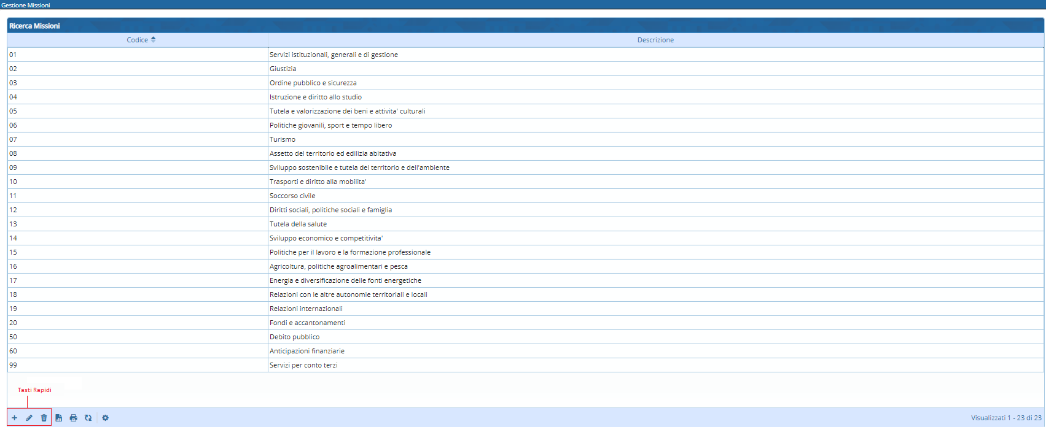The height and width of the screenshot is (427, 1046).
Task: Toggle the Codice column sort arrow
Action: click(153, 39)
